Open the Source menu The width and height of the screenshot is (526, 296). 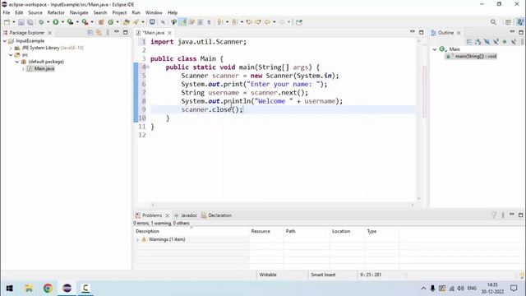tap(35, 13)
